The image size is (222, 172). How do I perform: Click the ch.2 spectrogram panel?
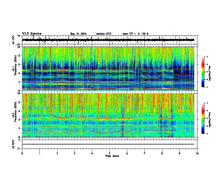108,115
